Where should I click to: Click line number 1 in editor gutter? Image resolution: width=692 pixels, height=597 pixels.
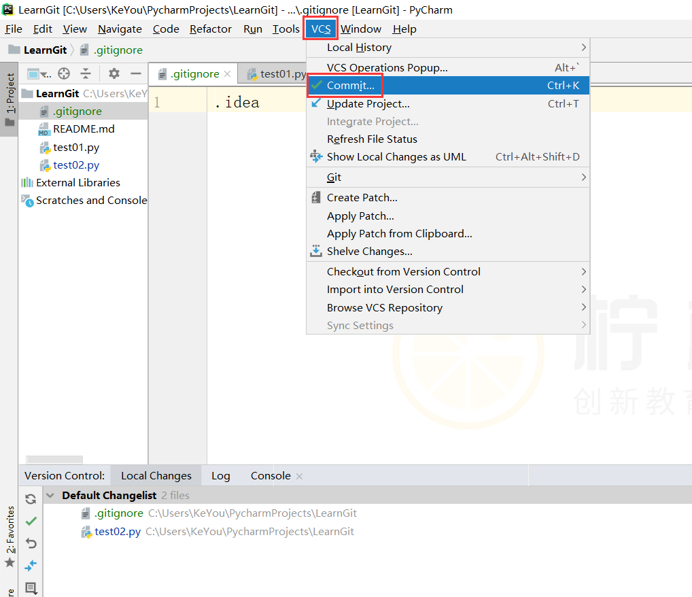tap(157, 103)
